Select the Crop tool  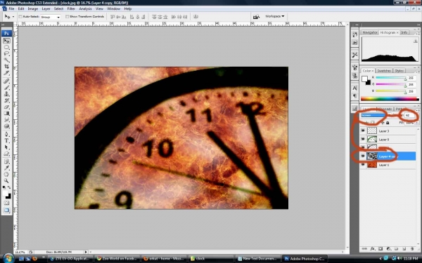[6, 67]
